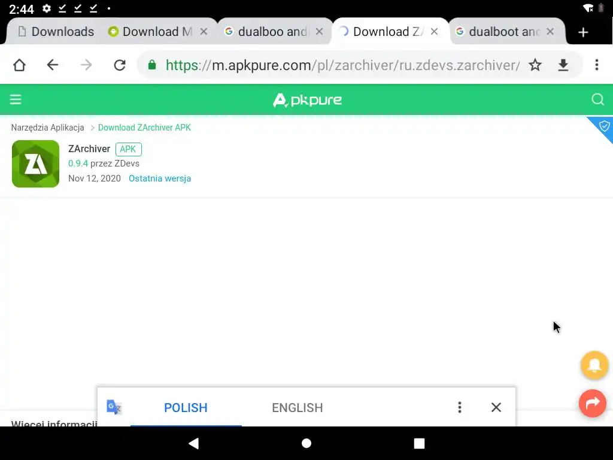Click the ZArchiver title text
Screen dimensions: 613x460
click(x=89, y=149)
